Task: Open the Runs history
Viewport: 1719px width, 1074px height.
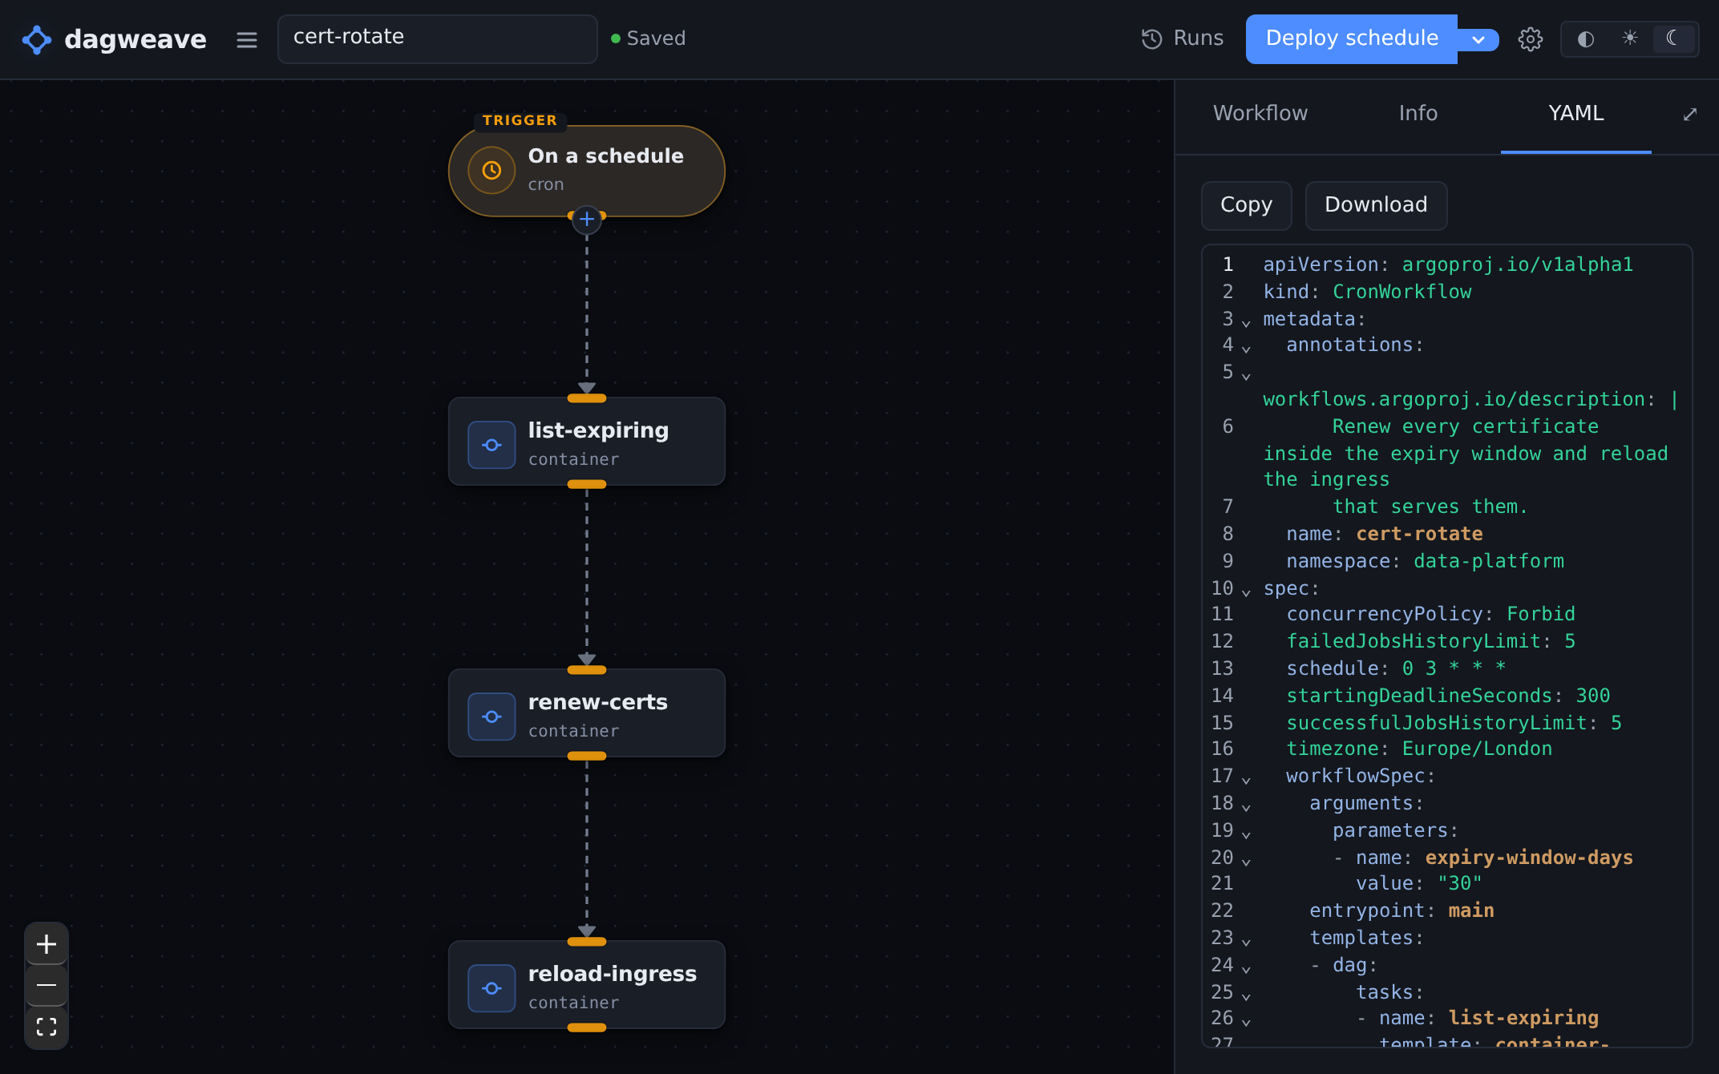Action: [x=1183, y=38]
